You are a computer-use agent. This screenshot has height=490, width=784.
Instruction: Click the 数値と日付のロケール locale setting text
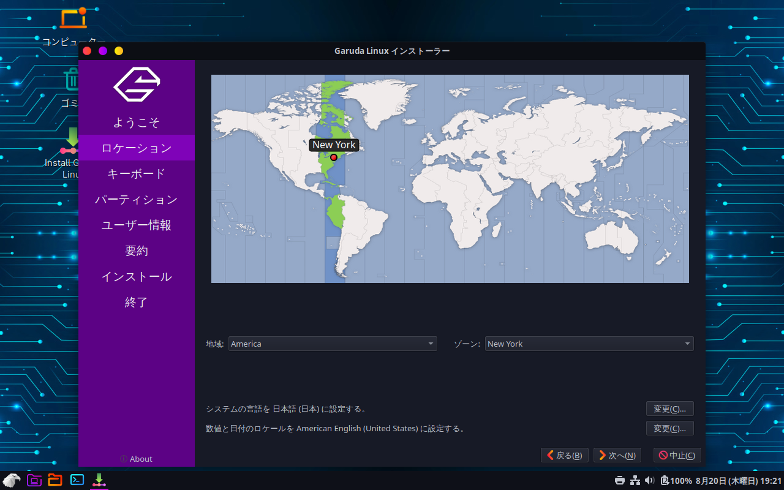coord(335,428)
